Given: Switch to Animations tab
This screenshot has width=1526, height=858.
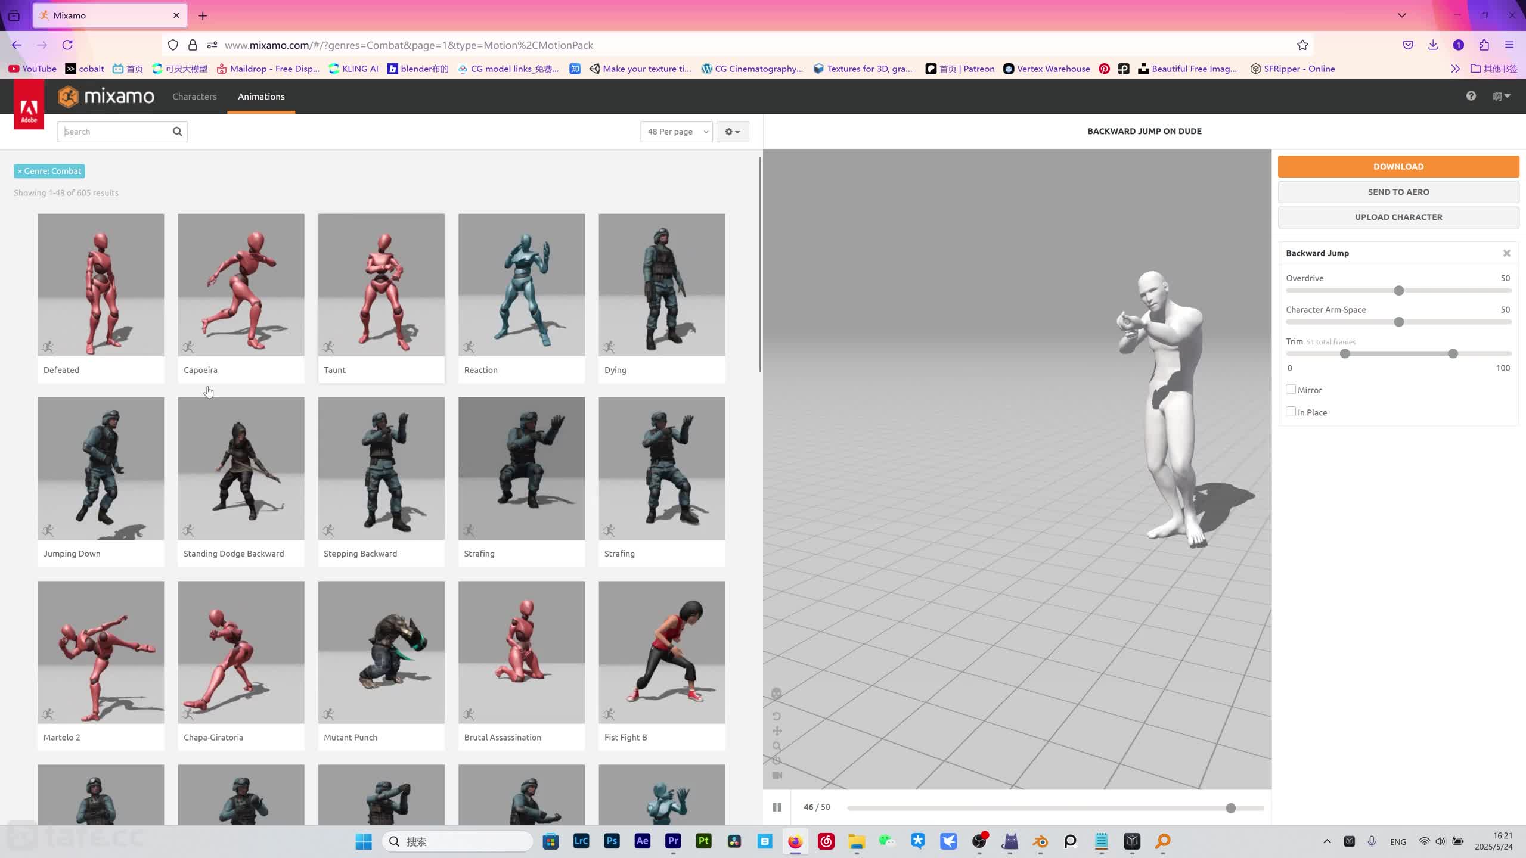Looking at the screenshot, I should click(261, 97).
